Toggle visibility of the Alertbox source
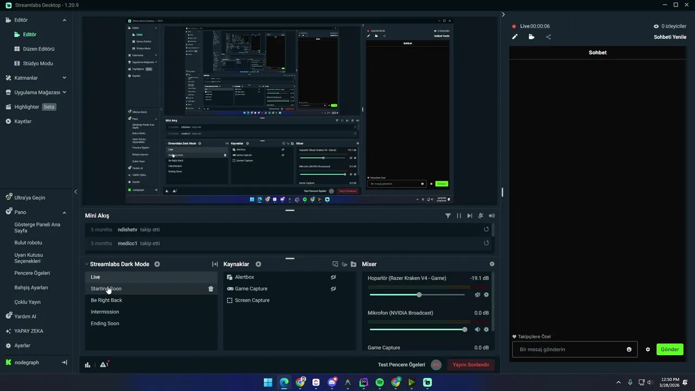Viewport: 695px width, 391px height. pyautogui.click(x=333, y=277)
